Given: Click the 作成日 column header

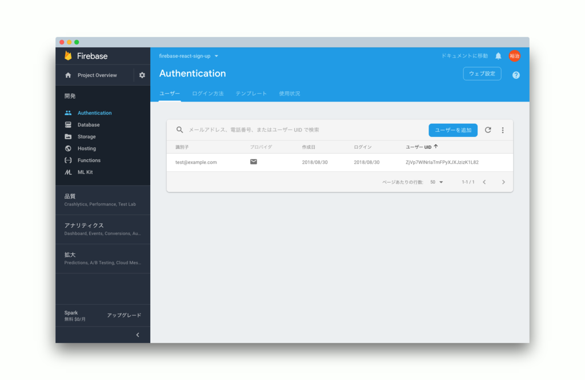Looking at the screenshot, I should (x=308, y=147).
